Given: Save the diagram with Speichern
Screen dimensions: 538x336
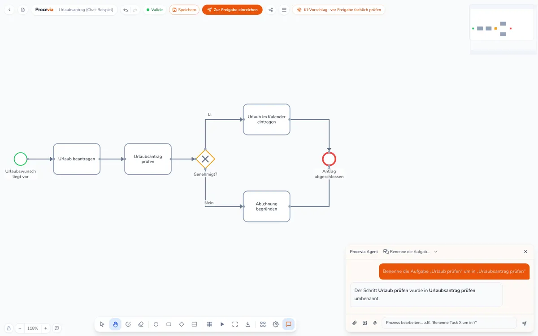Looking at the screenshot, I should (184, 10).
